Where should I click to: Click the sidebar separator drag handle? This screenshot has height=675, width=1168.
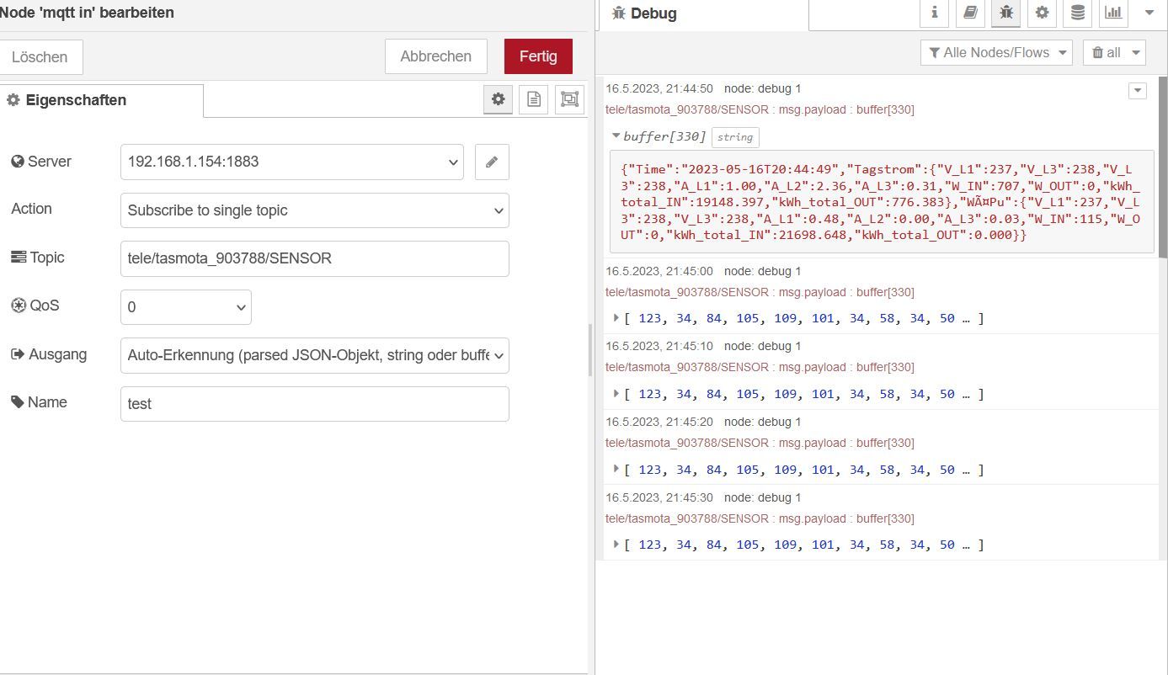[591, 349]
